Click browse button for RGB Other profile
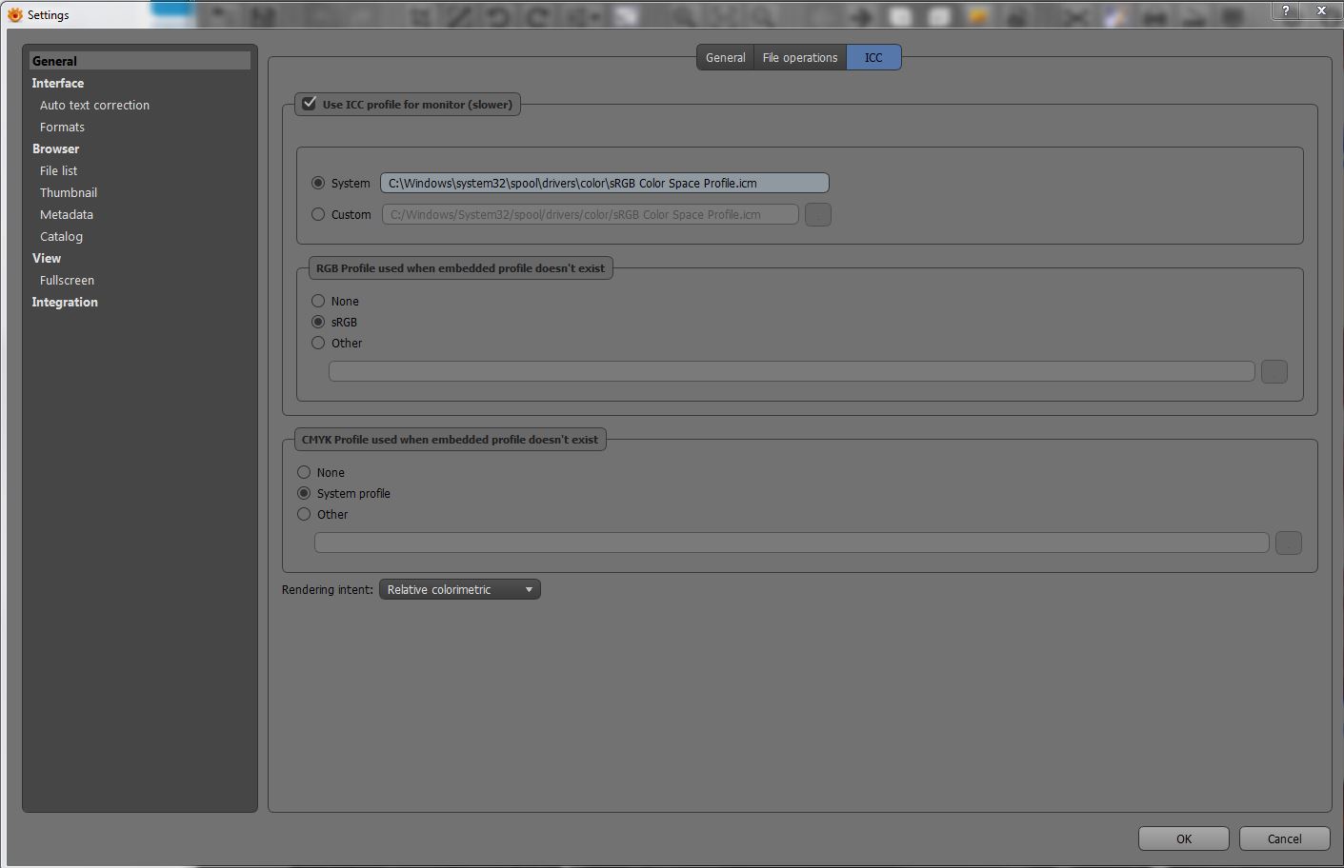This screenshot has height=868, width=1344. [x=1274, y=372]
